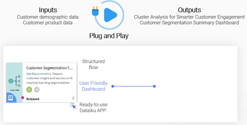The width and height of the screenshot is (247, 125).
Task: Click the blue play triangle icon
Action: click(110, 15)
